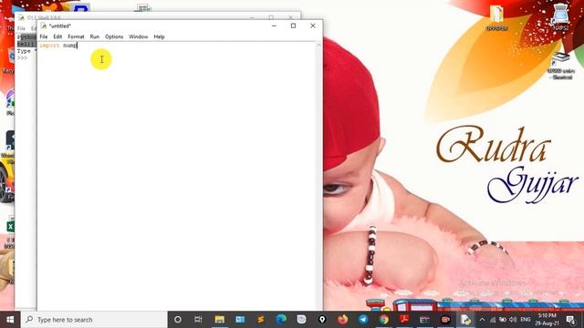This screenshot has width=584, height=328.
Task: Open the Windows Start menu
Action: point(10,320)
